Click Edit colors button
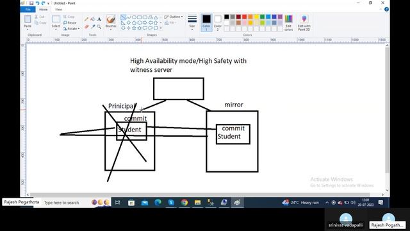 (x=288, y=23)
